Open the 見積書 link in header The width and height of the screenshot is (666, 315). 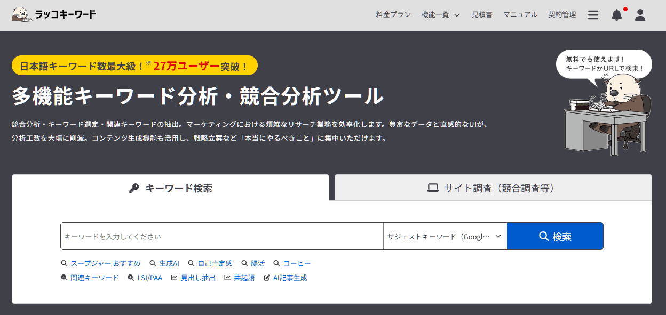click(481, 15)
